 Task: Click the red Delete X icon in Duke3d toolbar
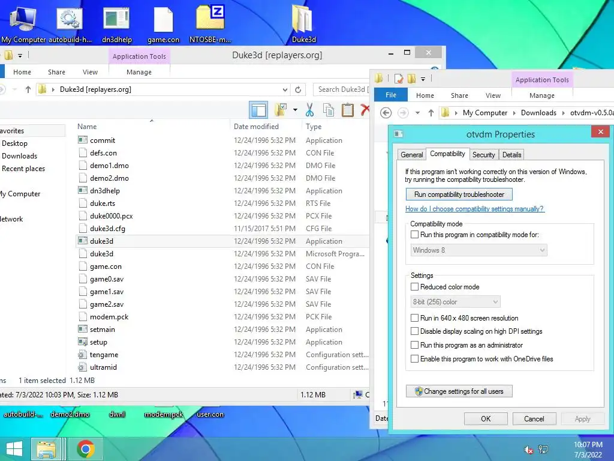(x=365, y=110)
